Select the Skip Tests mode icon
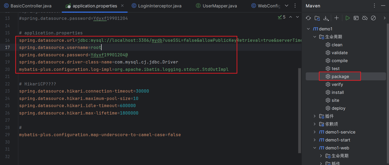 [373, 18]
